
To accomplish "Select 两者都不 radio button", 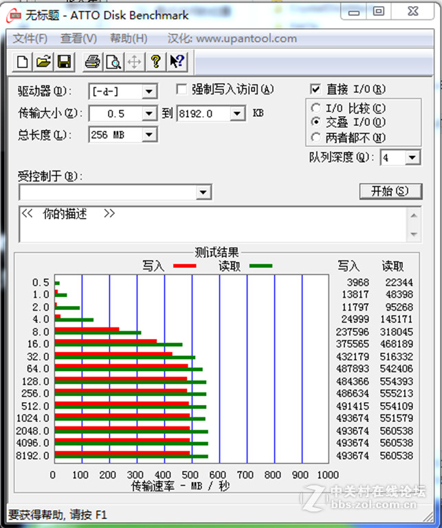I will (x=316, y=137).
